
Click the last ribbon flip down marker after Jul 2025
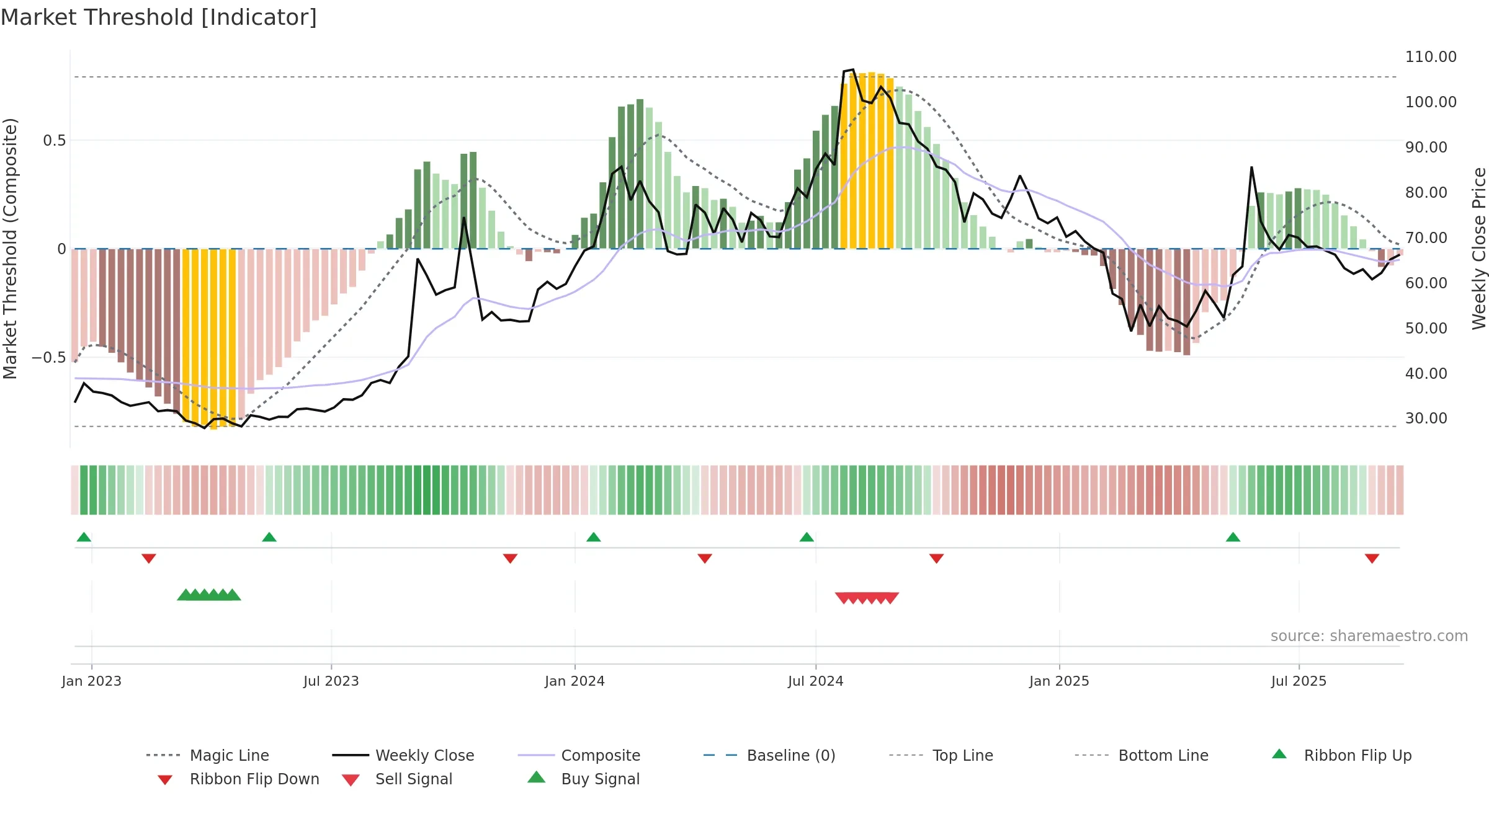coord(1372,559)
